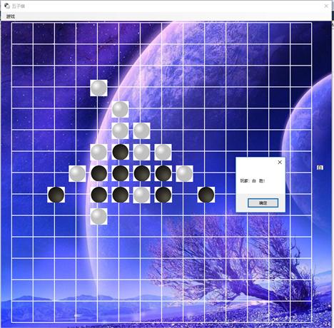334x328 pixels.
Task: Open the 游戏 menu
Action: (x=11, y=16)
